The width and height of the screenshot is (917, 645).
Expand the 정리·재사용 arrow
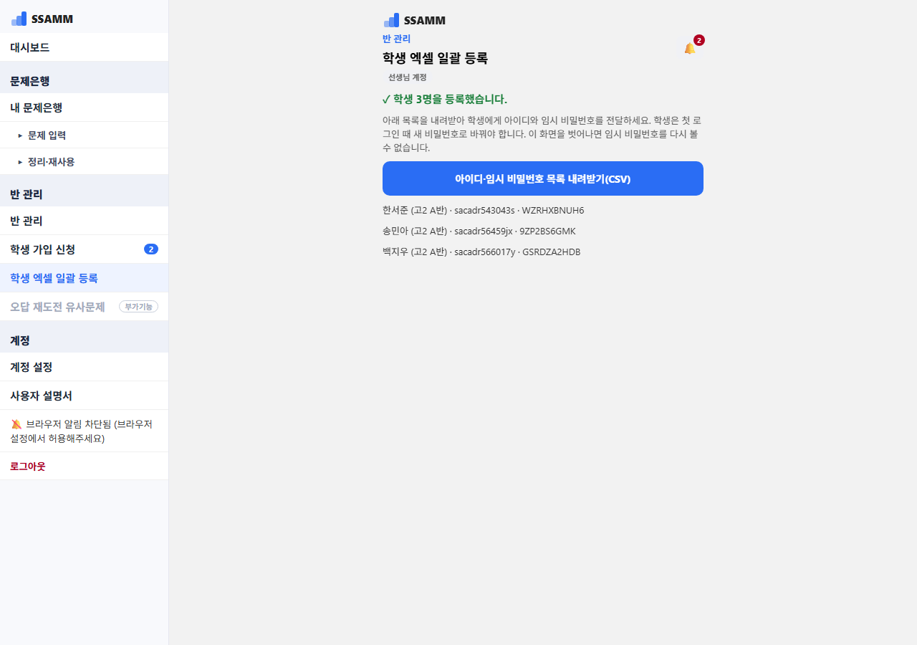pyautogui.click(x=21, y=162)
